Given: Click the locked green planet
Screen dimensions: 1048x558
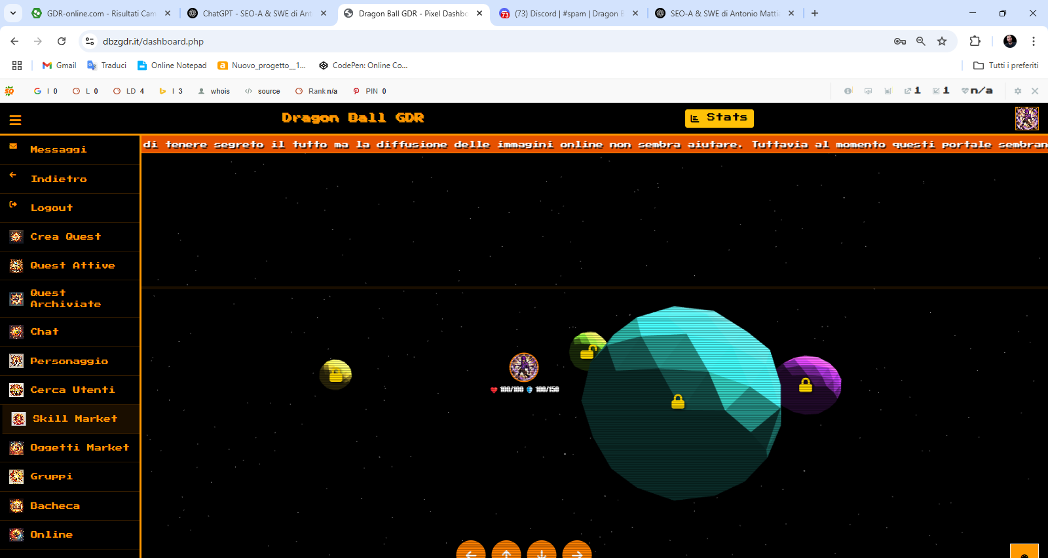Looking at the screenshot, I should [x=588, y=351].
